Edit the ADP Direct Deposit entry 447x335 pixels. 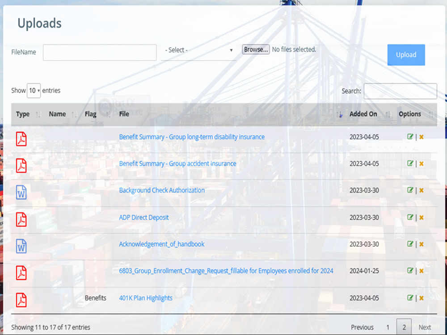410,218
